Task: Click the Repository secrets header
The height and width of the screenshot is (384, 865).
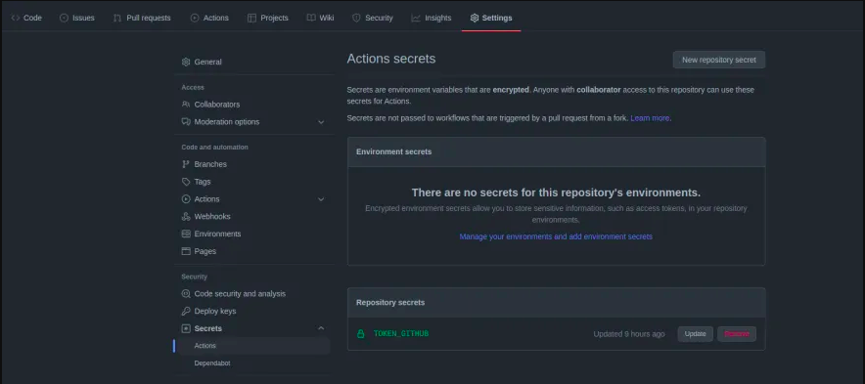Action: coord(390,303)
